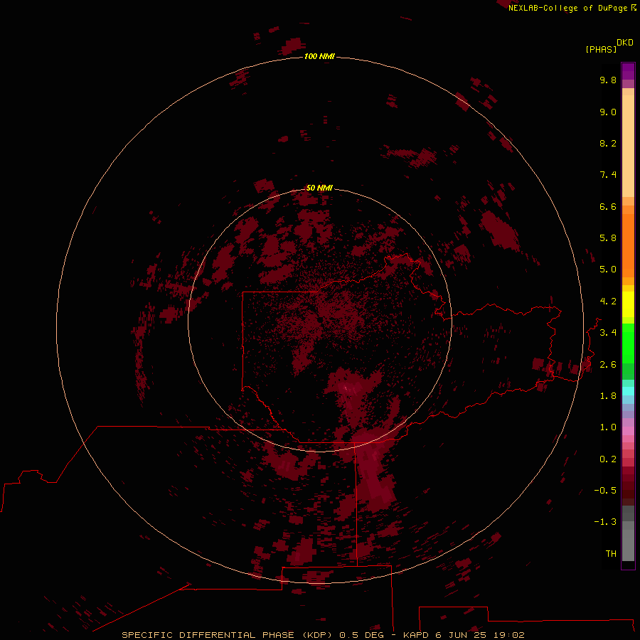Viewport: 640px width, 640px height.
Task: Click the 50 NMI range ring label
Action: [319, 188]
